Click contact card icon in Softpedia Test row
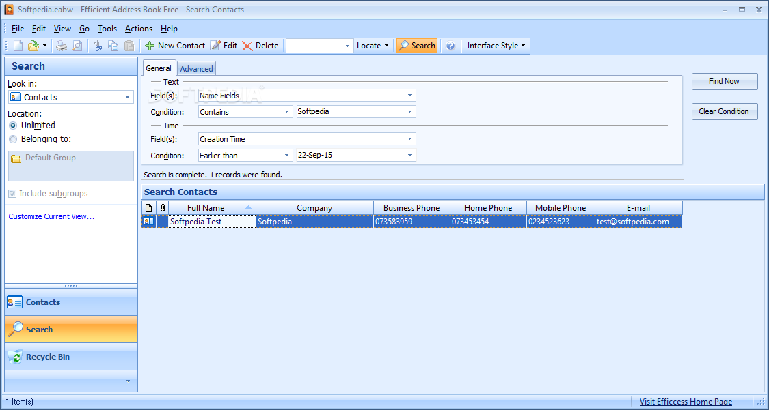This screenshot has height=410, width=769. pos(148,222)
